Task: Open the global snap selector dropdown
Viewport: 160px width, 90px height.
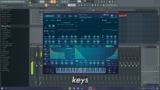Action: coord(63,5)
